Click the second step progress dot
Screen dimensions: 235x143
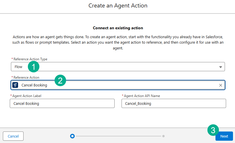pos(163,136)
